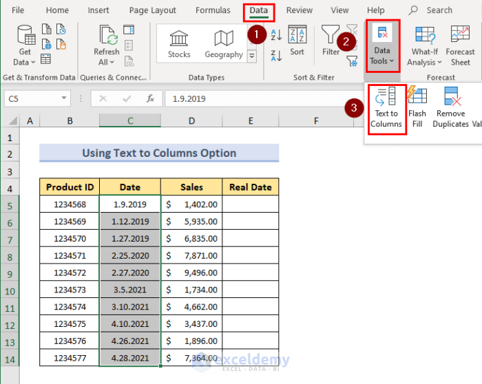482x384 pixels.
Task: Open Forecast Sheet tool
Action: (460, 45)
